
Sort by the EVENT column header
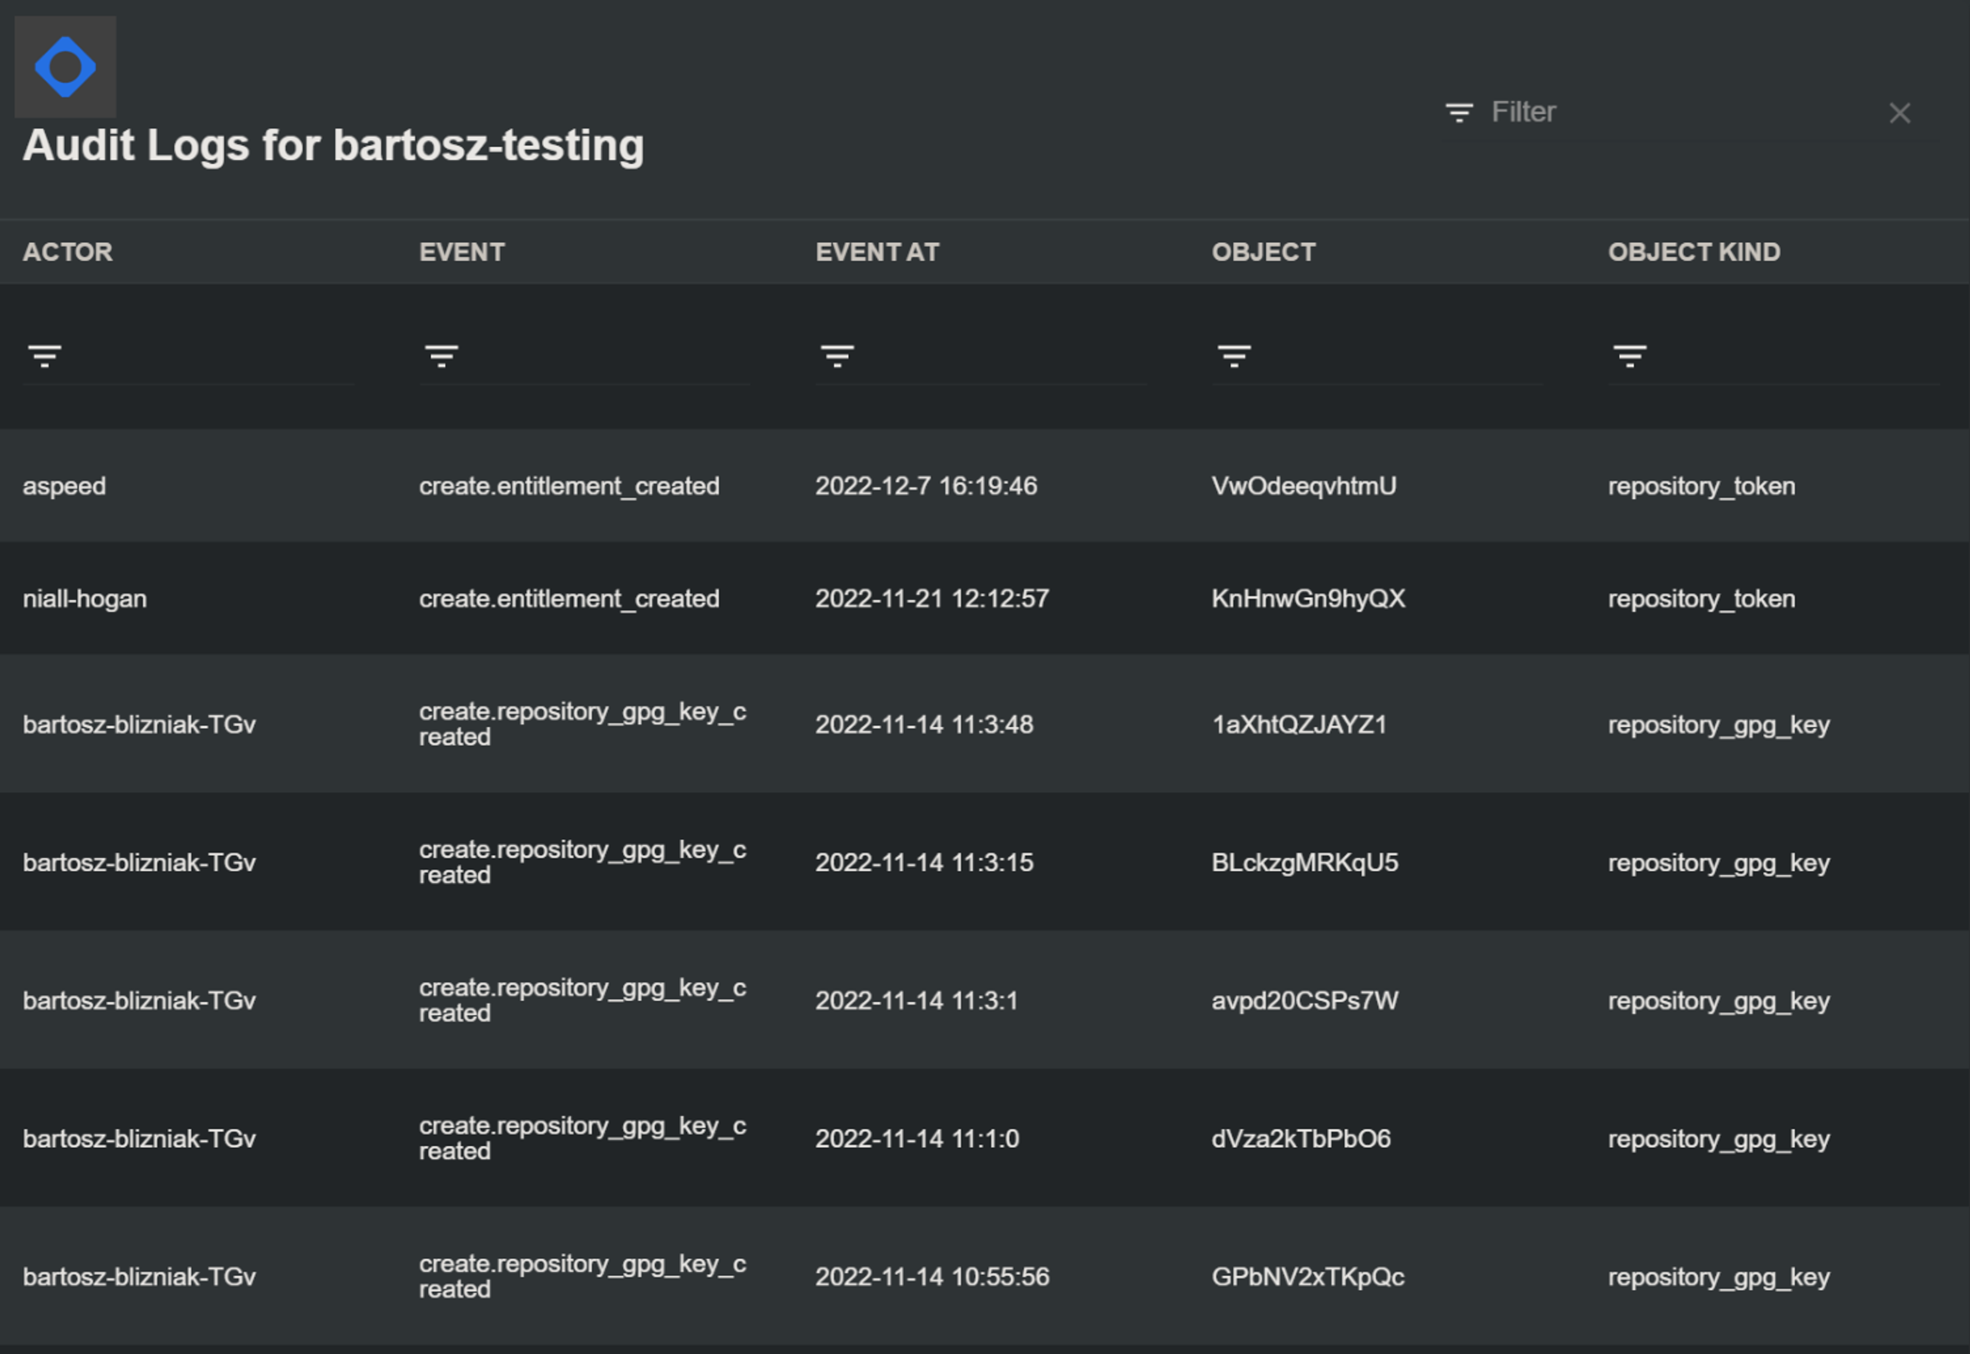point(462,252)
